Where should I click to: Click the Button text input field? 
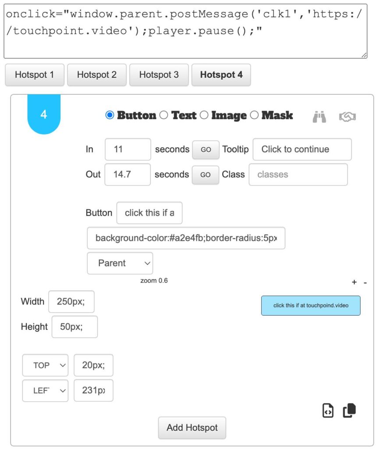click(149, 213)
